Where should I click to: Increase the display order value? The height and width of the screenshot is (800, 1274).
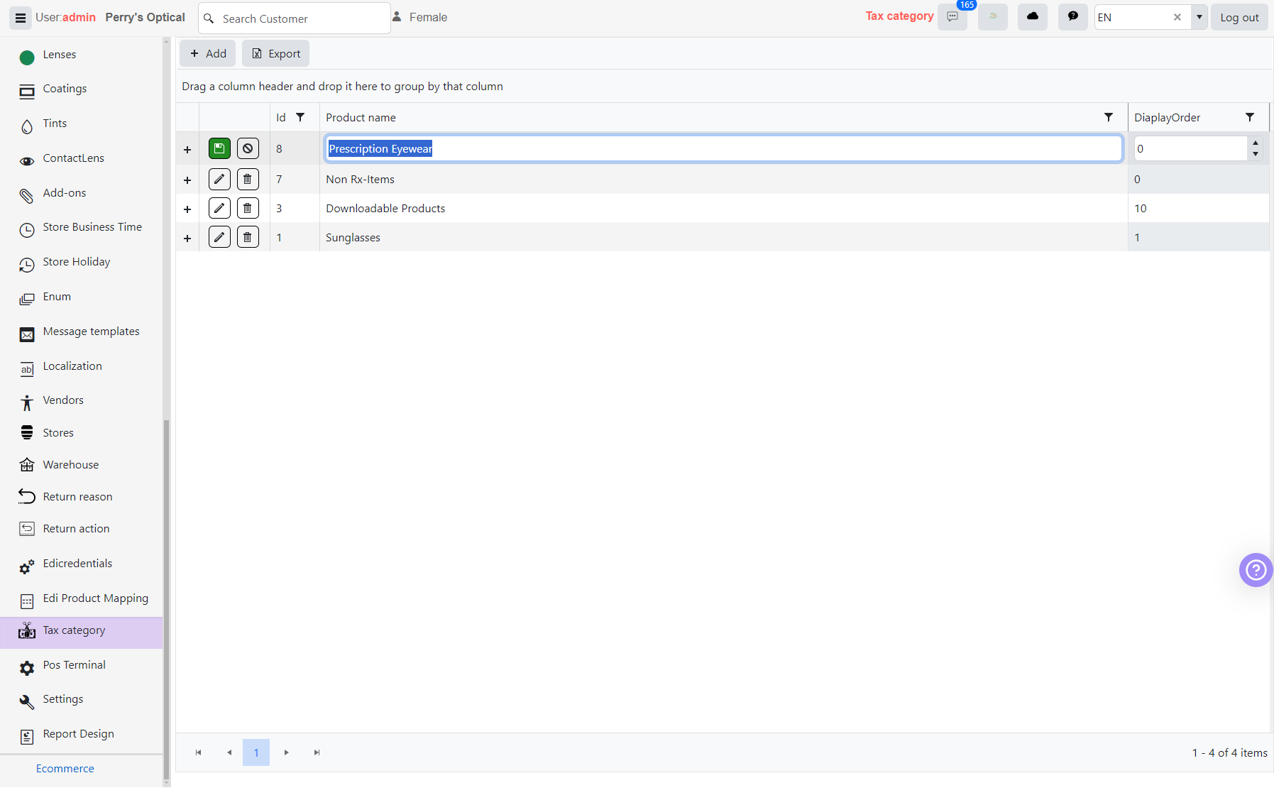click(1256, 143)
